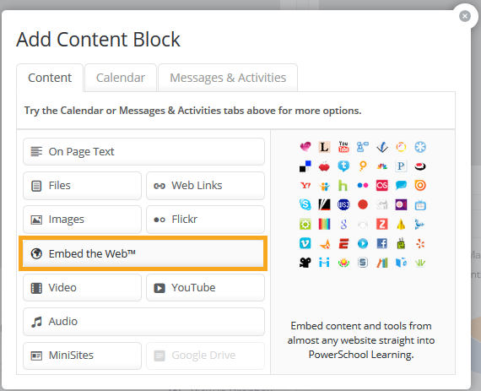Viewport: 481px width, 391px height.
Task: Click the red apple icon in grid
Action: [x=324, y=166]
